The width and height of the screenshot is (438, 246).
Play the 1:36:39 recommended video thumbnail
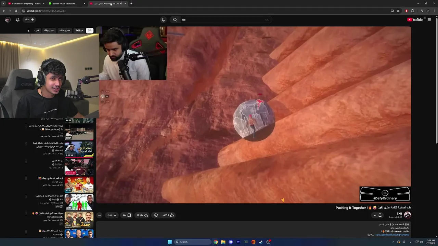coord(79,149)
